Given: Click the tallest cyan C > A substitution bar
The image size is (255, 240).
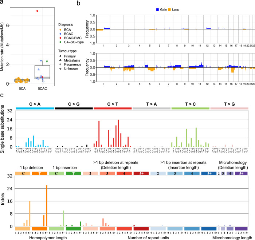Looking at the screenshot, I should pos(34,141).
